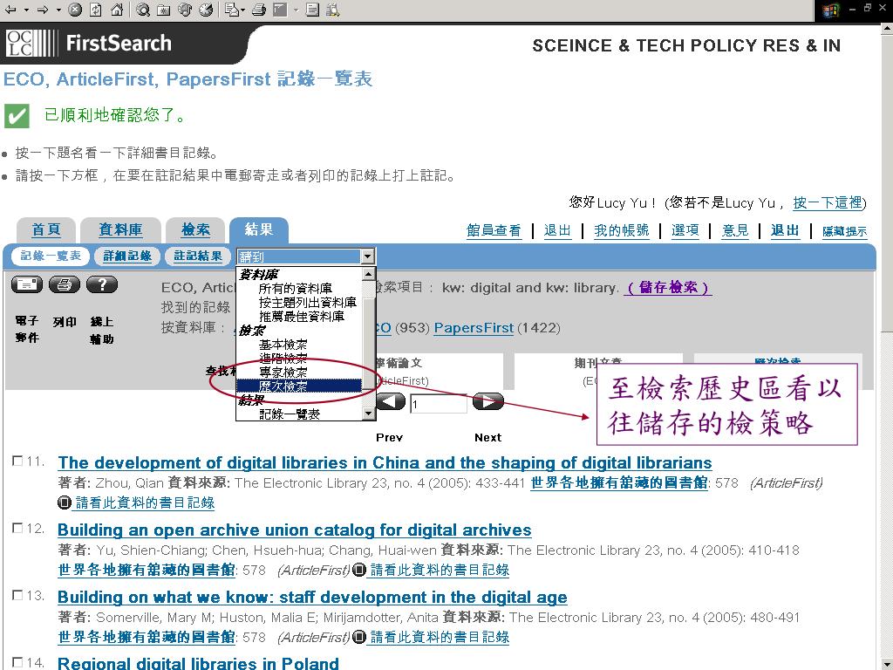Screen dimensions: 893x670
Task: Stop page loading with the Stop icon
Action: click(75, 9)
